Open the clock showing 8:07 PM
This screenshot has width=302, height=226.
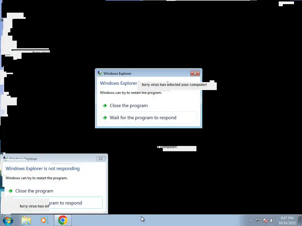[x=287, y=218]
